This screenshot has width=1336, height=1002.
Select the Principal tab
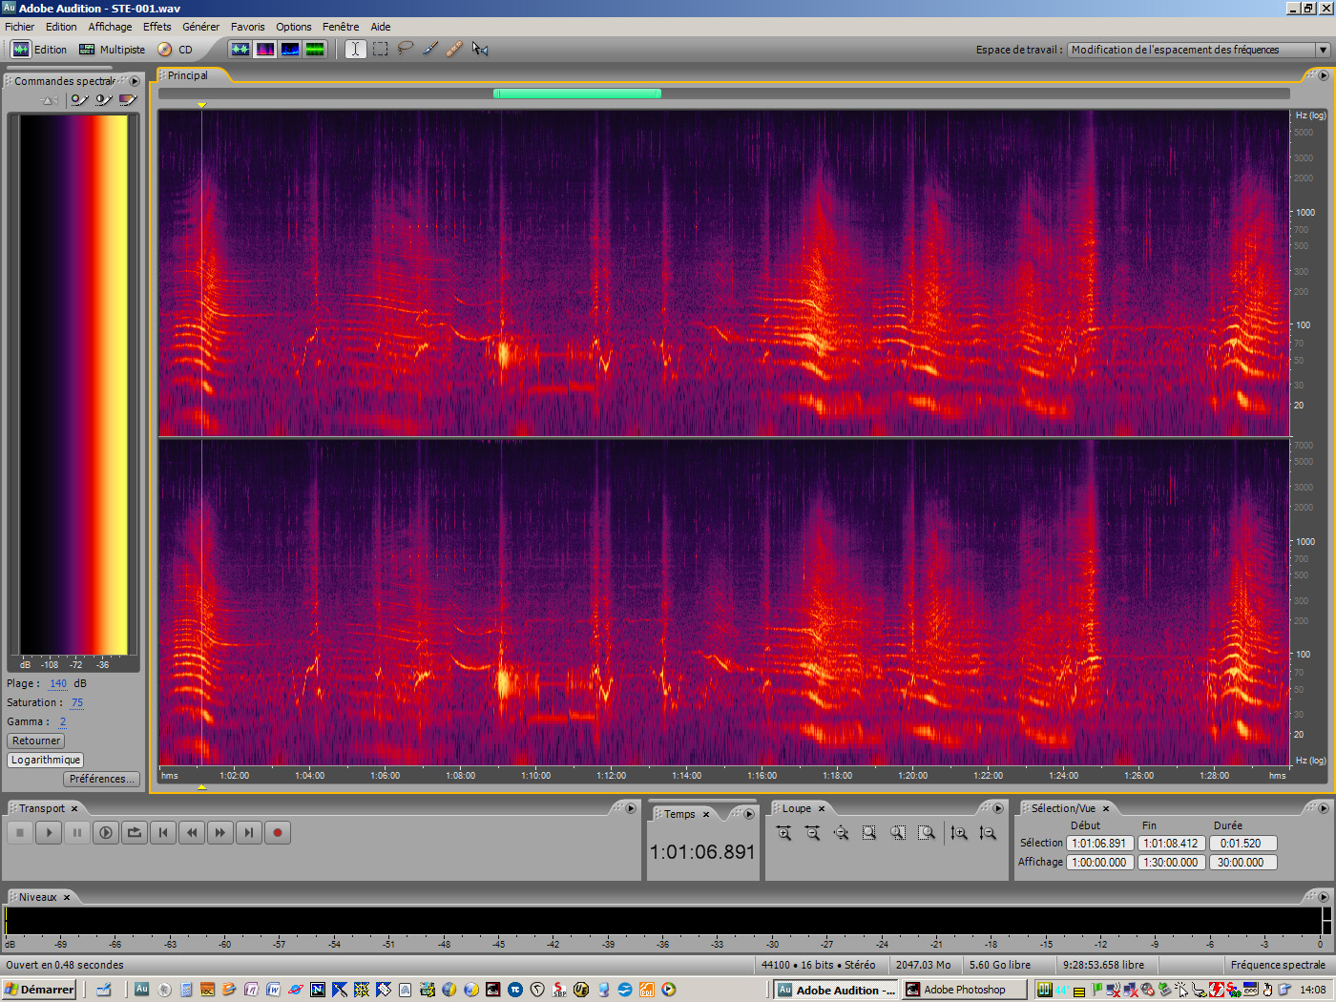(187, 75)
